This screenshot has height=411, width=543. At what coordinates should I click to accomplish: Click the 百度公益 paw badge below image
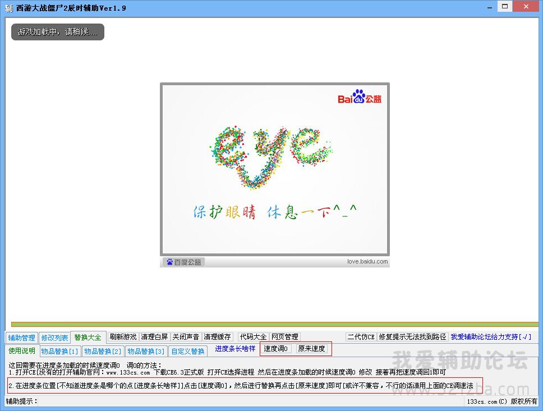(x=184, y=262)
